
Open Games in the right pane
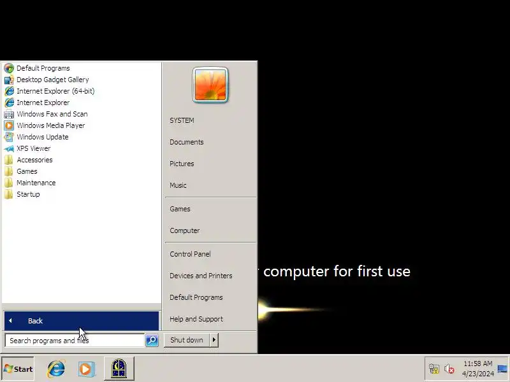coord(180,209)
